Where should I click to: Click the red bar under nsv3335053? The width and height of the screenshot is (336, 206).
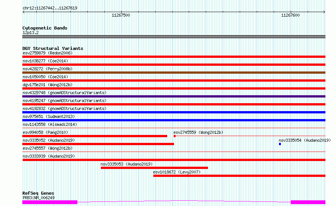click(x=154, y=168)
